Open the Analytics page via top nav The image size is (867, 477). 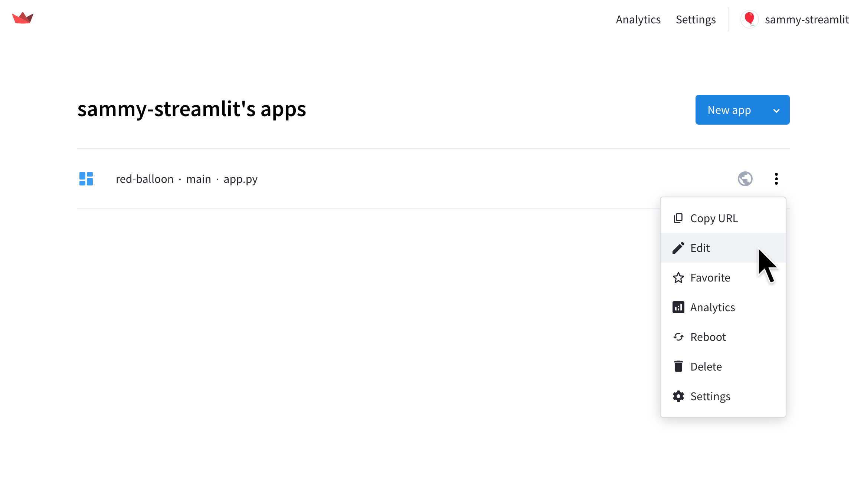click(x=638, y=19)
